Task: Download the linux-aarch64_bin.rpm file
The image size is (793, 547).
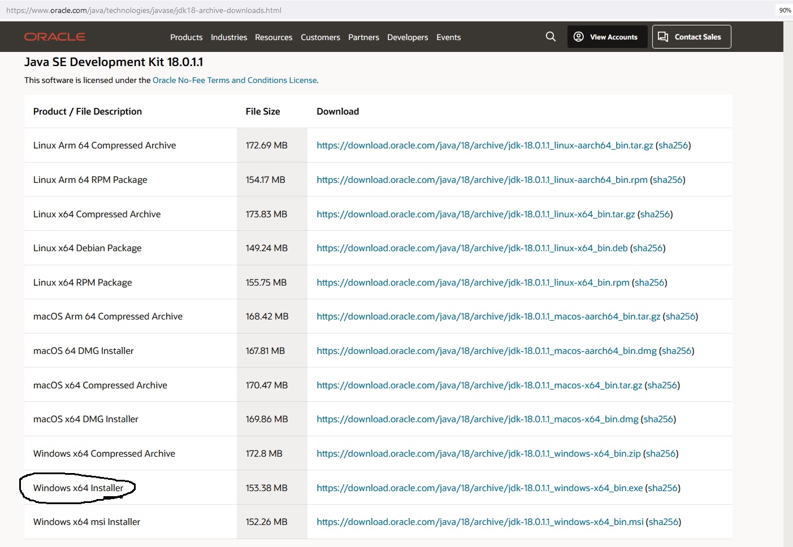Action: (x=482, y=180)
